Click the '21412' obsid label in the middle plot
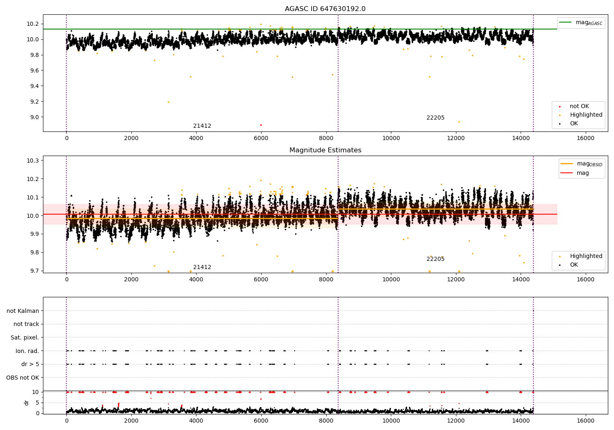The image size is (614, 430). click(202, 267)
